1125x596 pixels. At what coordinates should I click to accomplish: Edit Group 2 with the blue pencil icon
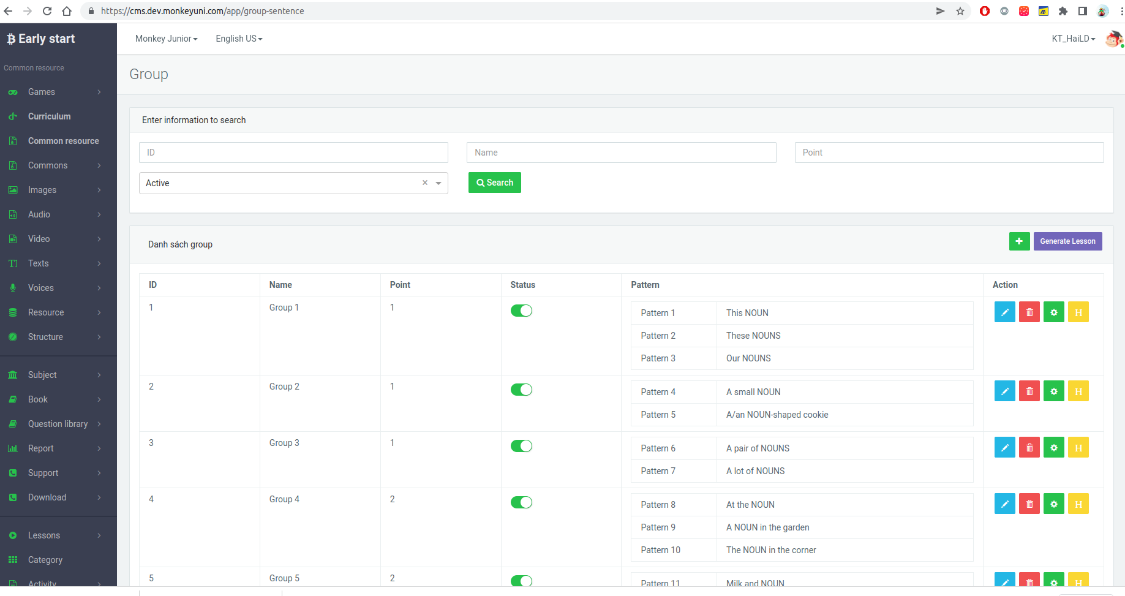click(x=1004, y=391)
